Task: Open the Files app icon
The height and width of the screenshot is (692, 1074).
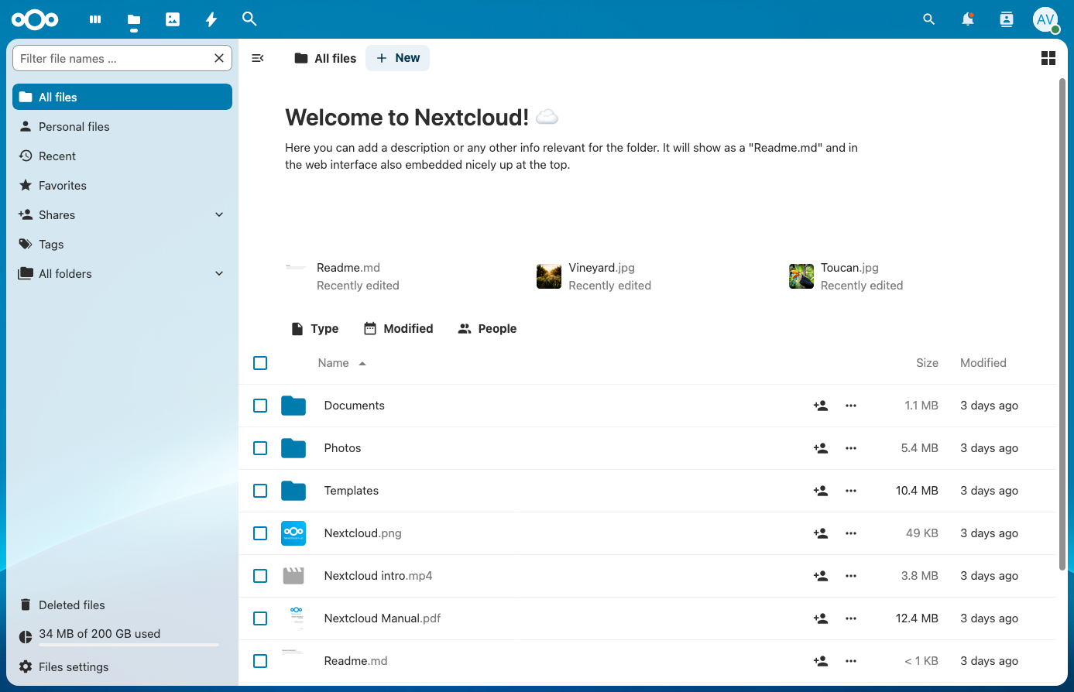Action: (x=134, y=19)
